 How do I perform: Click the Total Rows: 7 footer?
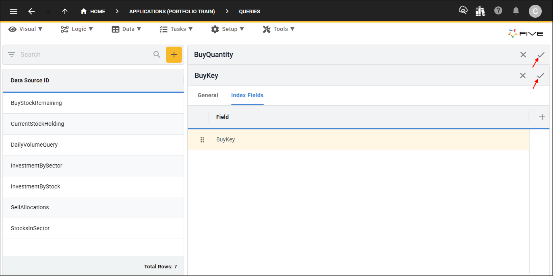(x=160, y=267)
